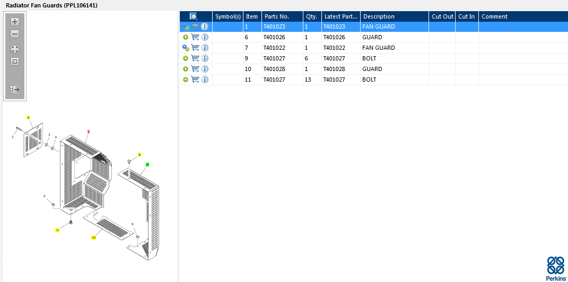Open info for item 11 BOLT
The image size is (568, 282).
click(205, 80)
